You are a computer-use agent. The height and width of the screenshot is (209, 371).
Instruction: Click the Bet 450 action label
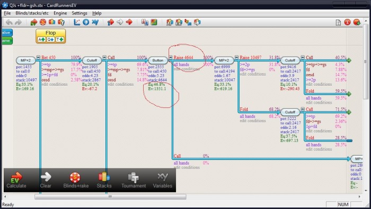coord(49,57)
